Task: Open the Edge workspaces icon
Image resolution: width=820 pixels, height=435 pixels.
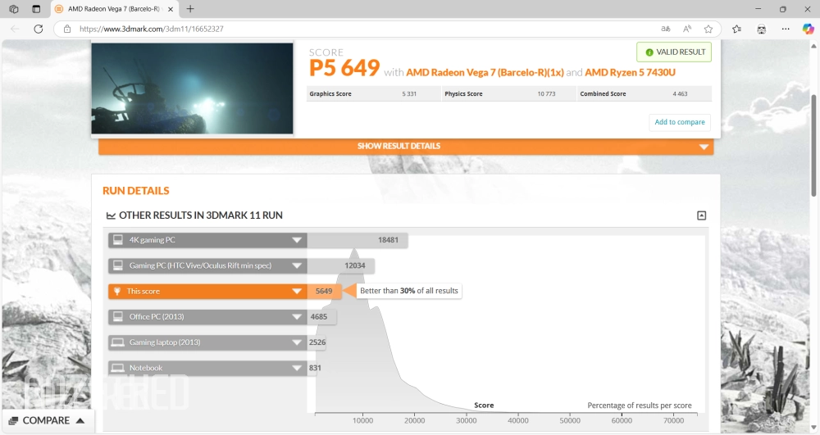Action: tap(14, 9)
